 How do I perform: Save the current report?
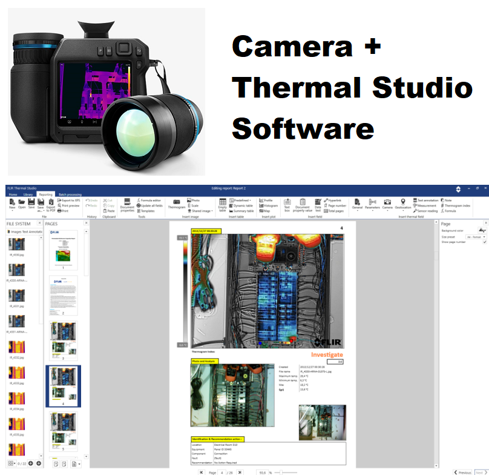[x=31, y=204]
